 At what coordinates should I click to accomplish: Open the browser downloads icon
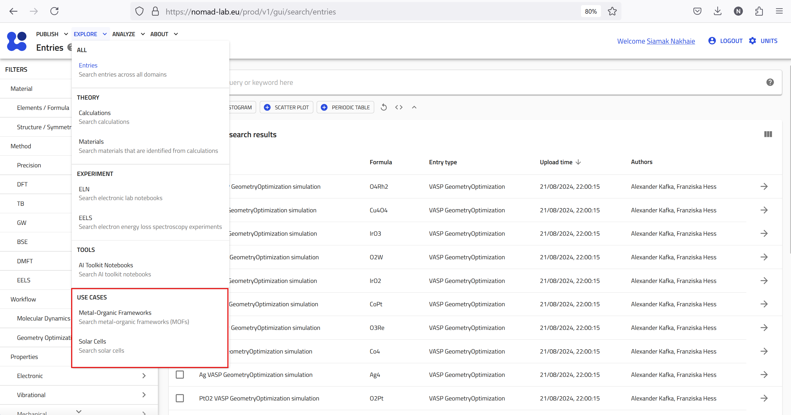point(717,11)
